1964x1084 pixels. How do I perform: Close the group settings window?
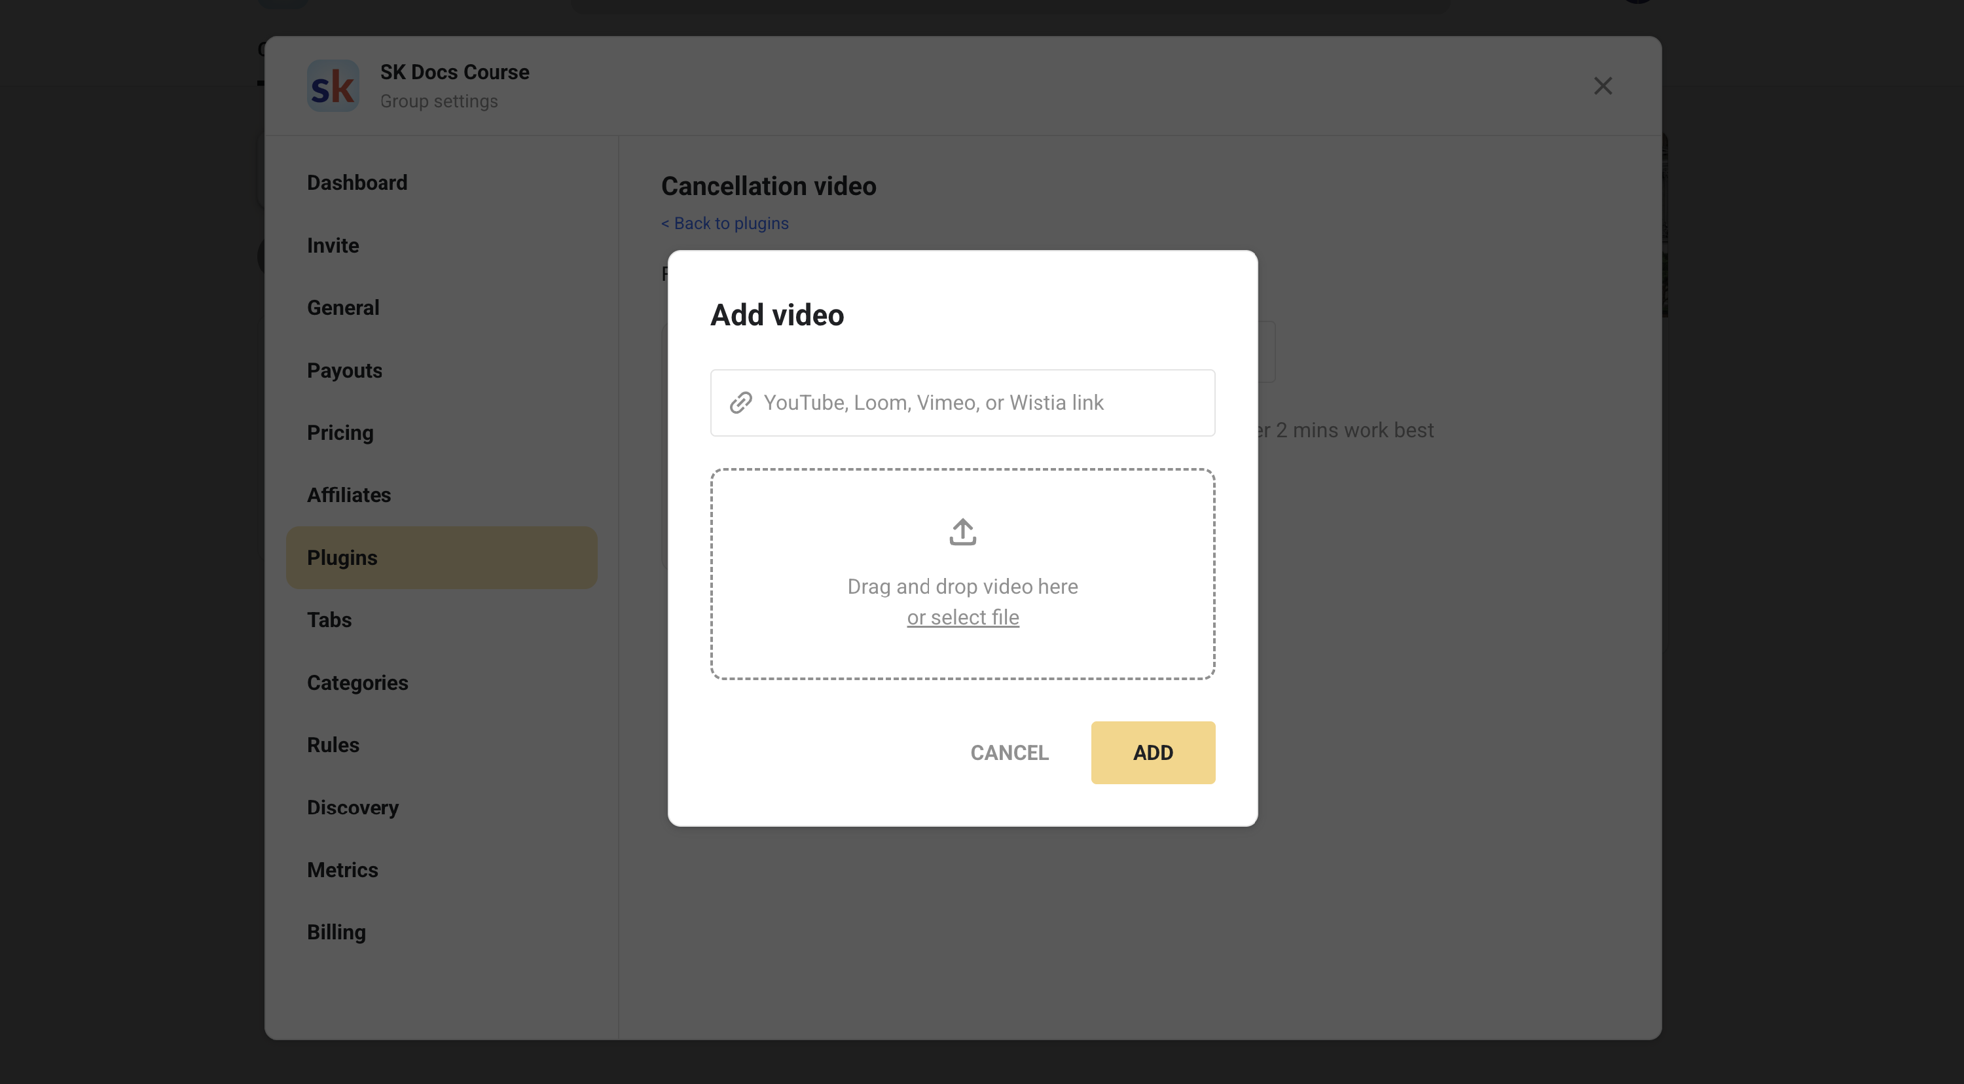point(1602,86)
